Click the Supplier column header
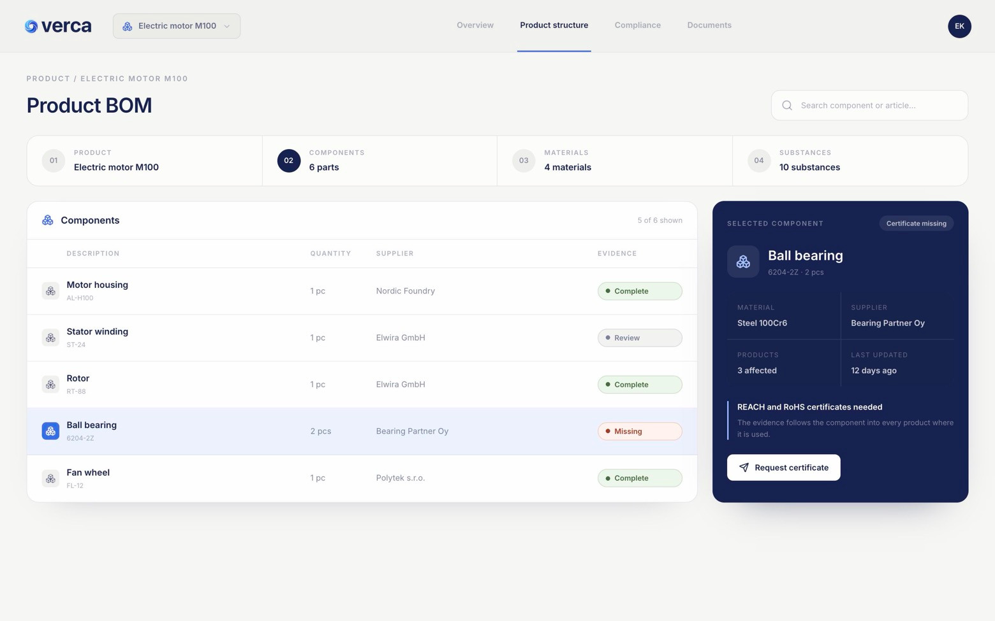The image size is (995, 621). (x=395, y=253)
